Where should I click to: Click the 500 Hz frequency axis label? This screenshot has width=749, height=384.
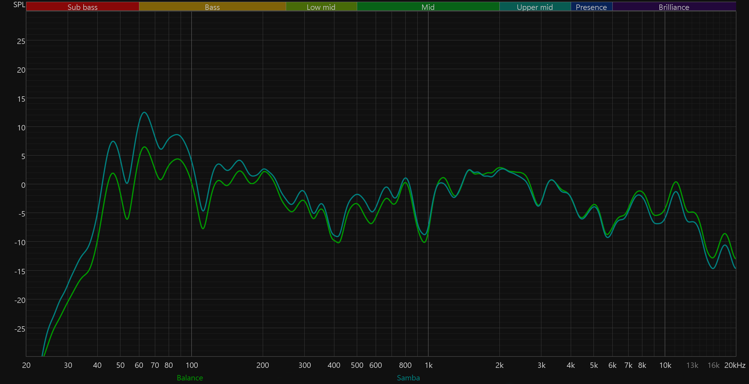(x=357, y=365)
